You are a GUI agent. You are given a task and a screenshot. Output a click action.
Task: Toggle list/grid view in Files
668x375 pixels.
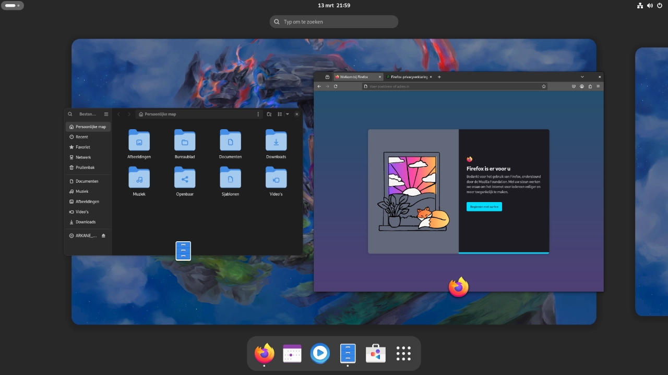click(280, 114)
